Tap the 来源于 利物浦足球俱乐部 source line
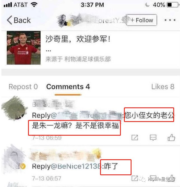The image size is (180, 187). tap(78, 59)
